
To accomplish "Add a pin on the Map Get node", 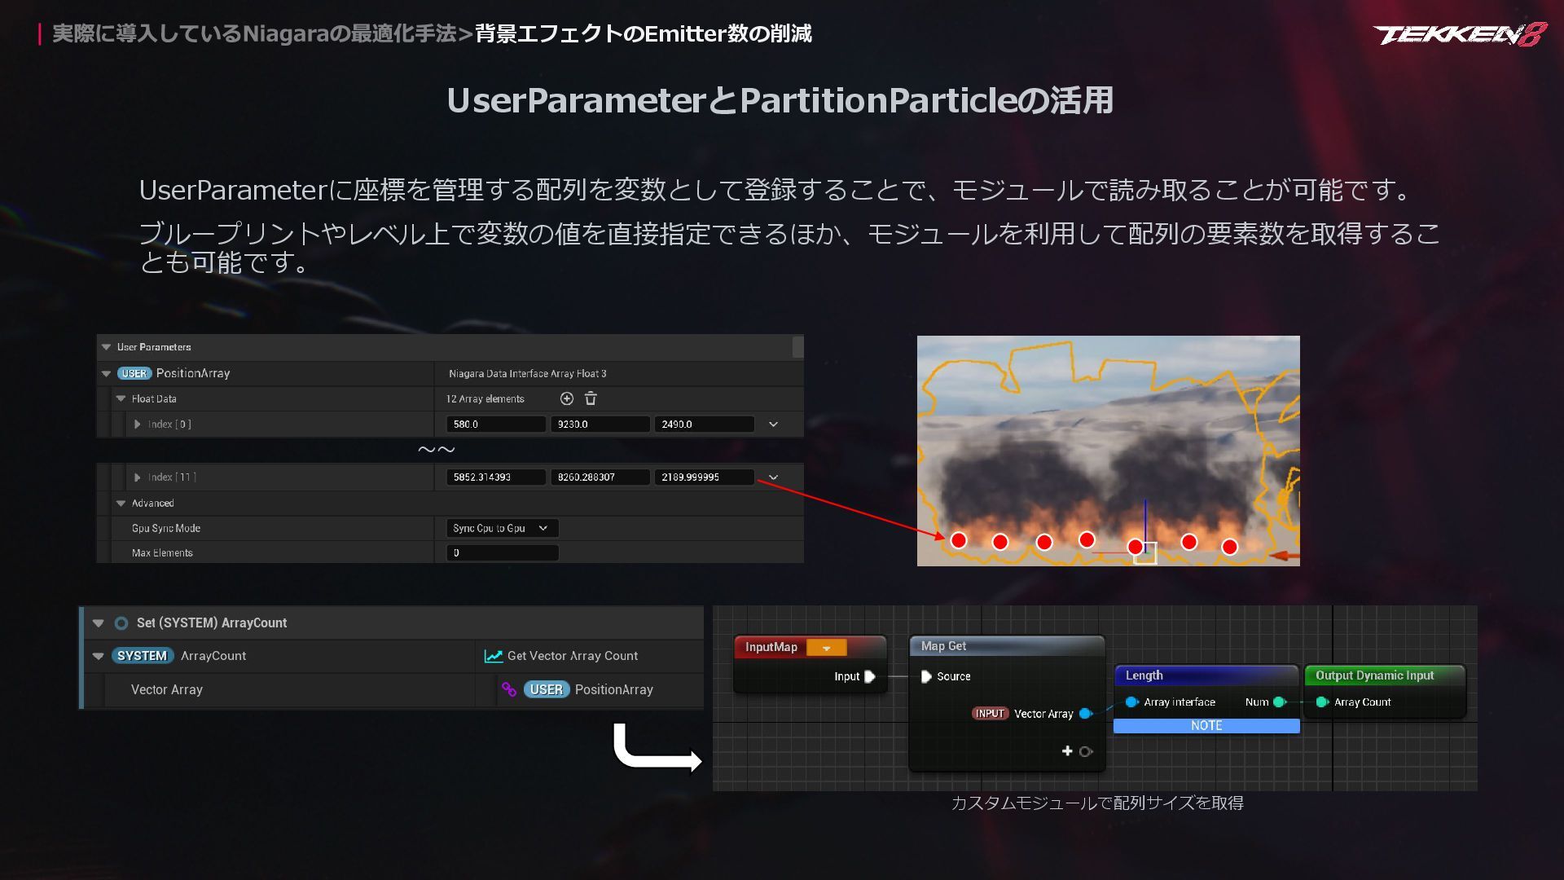I will click(x=1067, y=750).
